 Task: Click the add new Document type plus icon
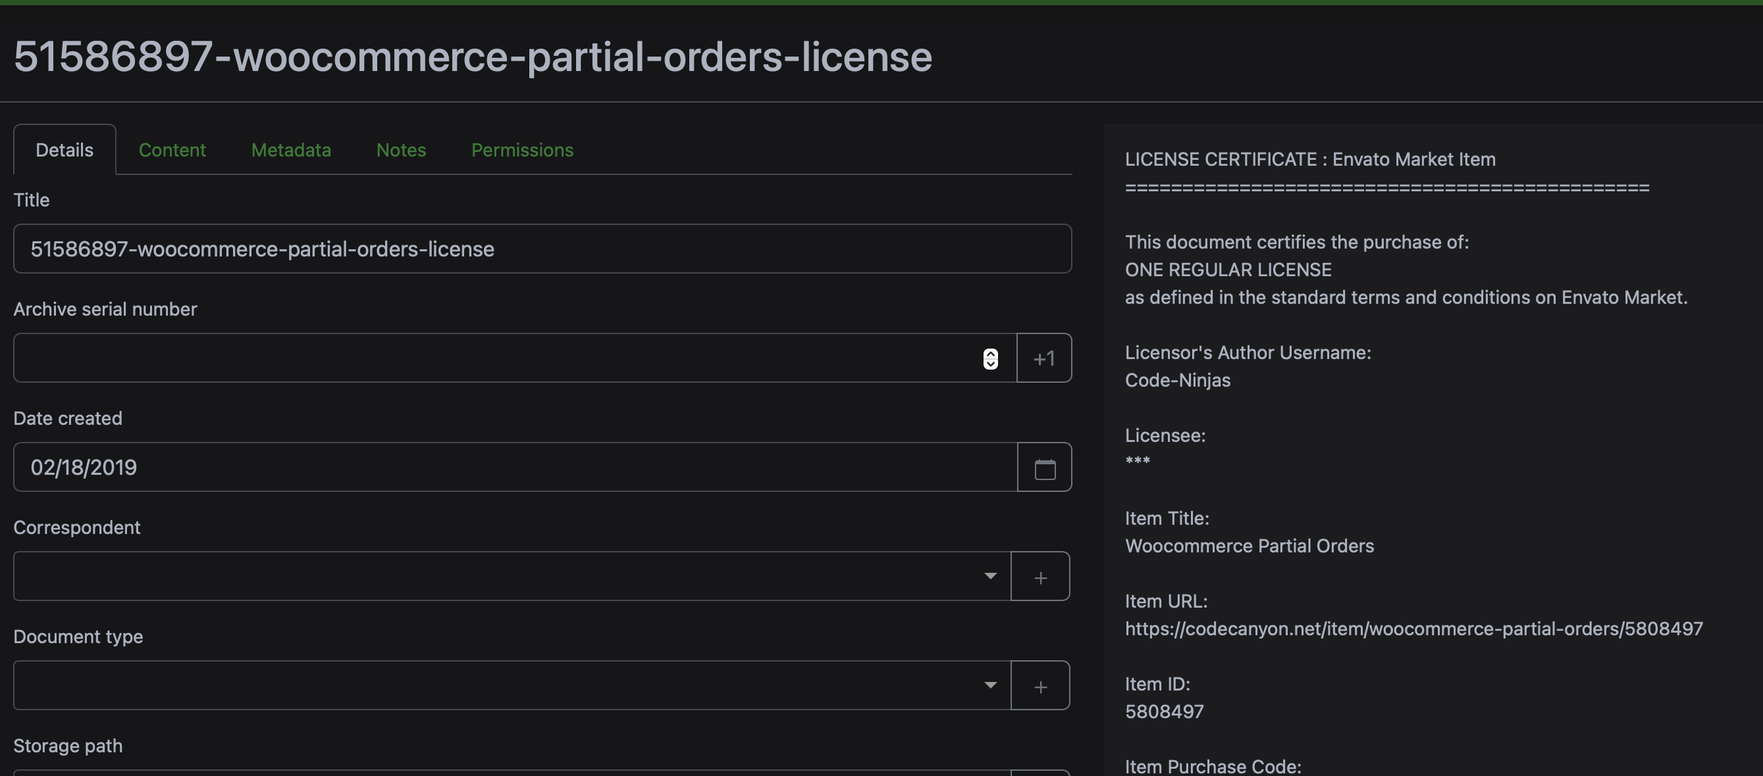click(1039, 685)
